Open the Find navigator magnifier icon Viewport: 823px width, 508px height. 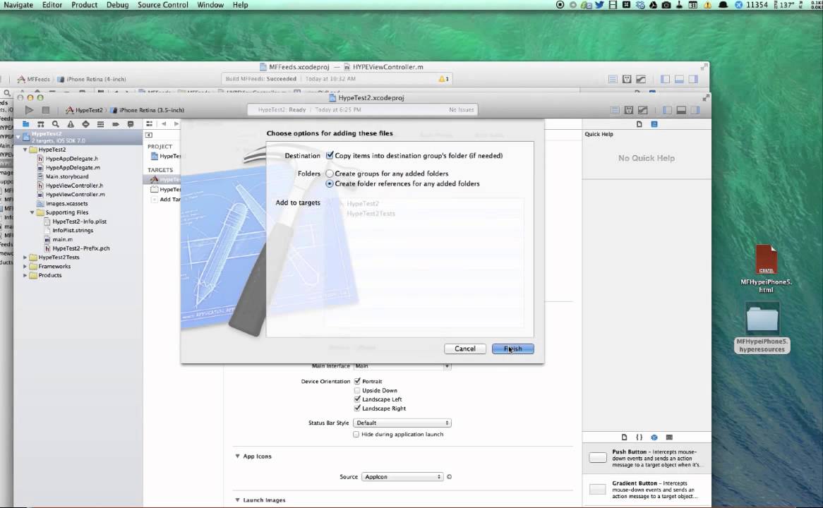coord(55,124)
